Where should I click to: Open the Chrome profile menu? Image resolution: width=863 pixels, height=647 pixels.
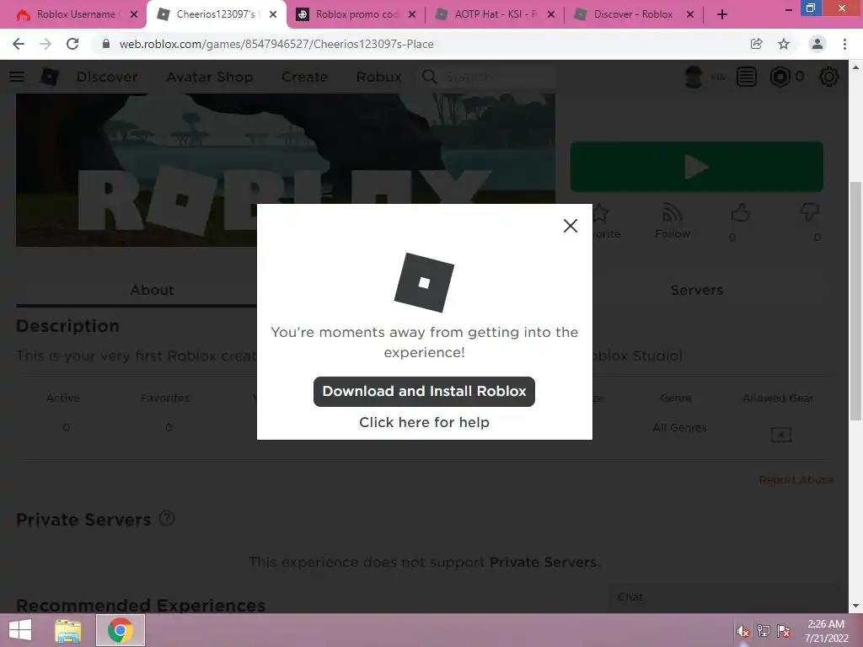coord(817,44)
